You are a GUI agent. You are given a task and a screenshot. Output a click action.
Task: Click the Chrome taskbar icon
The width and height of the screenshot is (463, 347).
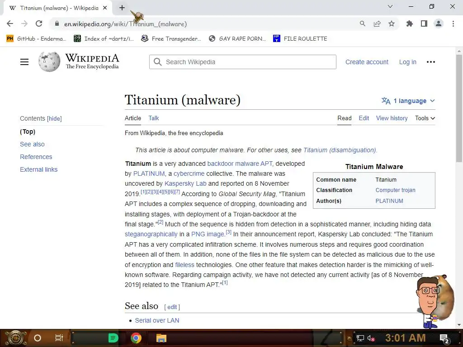tap(136, 338)
